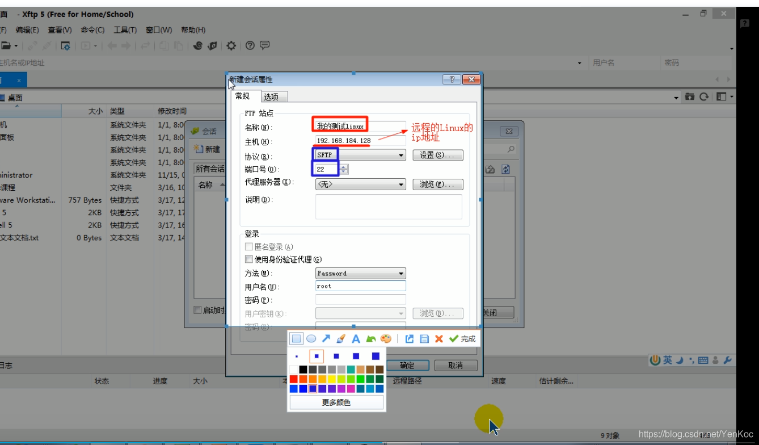Click the 更多颜色 button
The width and height of the screenshot is (759, 445).
pos(336,402)
